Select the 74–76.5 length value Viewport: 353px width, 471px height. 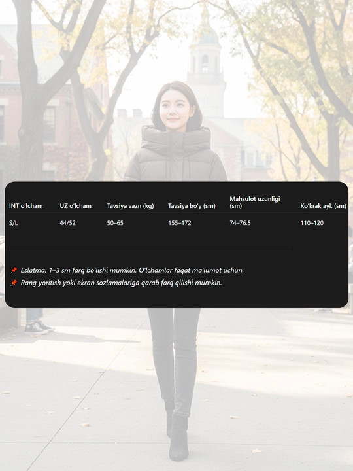click(x=240, y=223)
